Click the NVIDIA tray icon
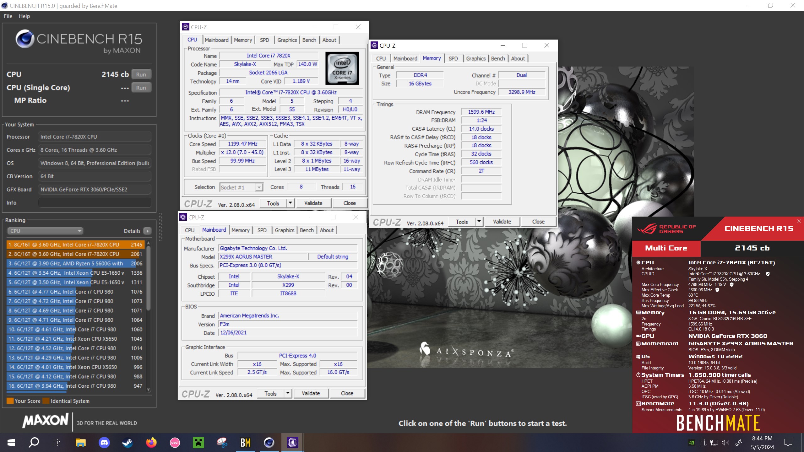The width and height of the screenshot is (804, 452). [x=691, y=443]
